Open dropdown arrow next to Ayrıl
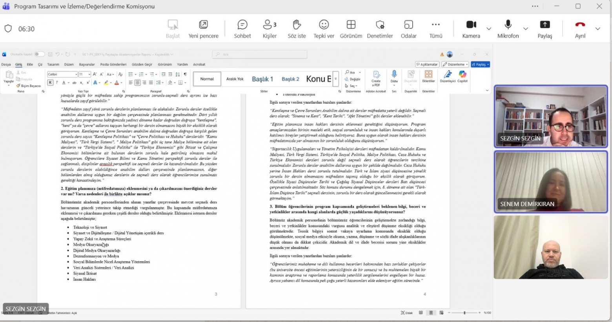 [x=597, y=29]
